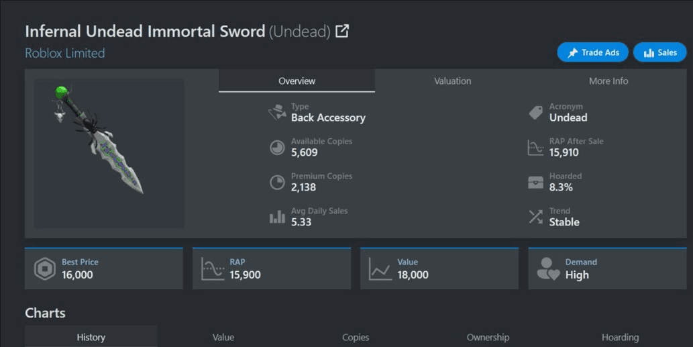
Task: Click the Avg Daily Sales figure 5.33
Action: pos(301,222)
